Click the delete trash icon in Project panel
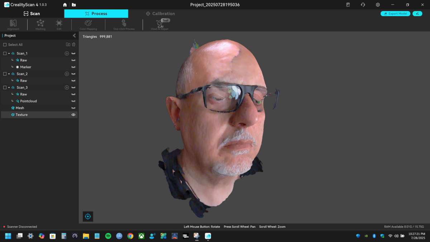This screenshot has width=430, height=242. pyautogui.click(x=74, y=44)
